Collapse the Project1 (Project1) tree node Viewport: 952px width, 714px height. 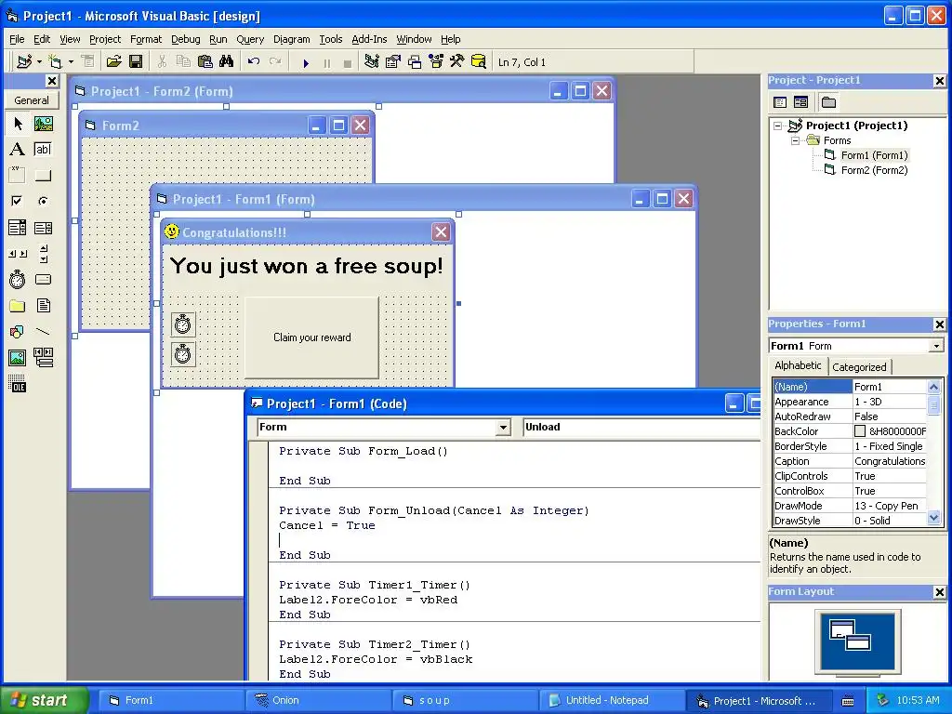click(778, 126)
